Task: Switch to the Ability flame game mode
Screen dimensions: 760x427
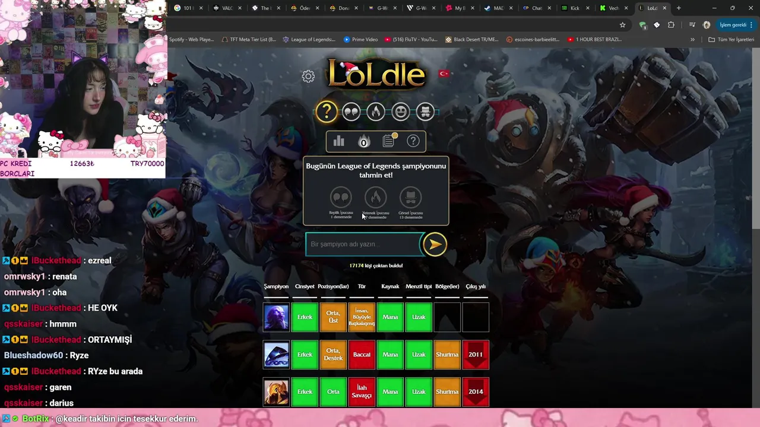Action: (x=375, y=111)
